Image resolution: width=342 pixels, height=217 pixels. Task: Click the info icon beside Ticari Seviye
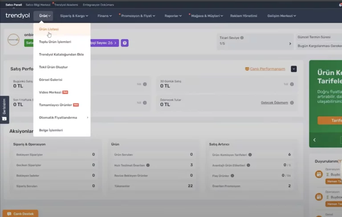[x=242, y=38]
